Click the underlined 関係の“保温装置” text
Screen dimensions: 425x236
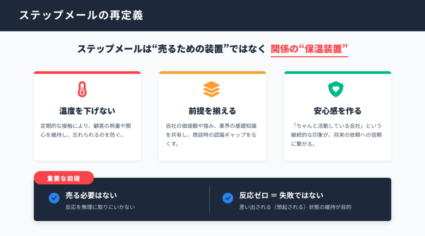pos(309,49)
